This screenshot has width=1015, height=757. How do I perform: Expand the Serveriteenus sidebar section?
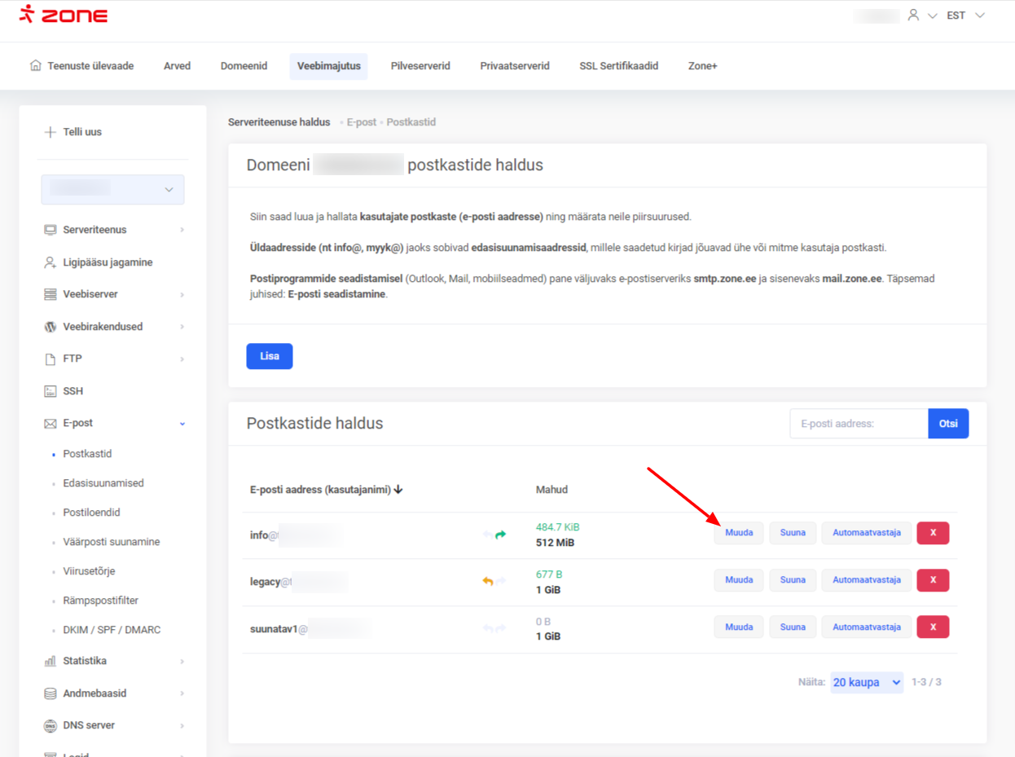coord(182,231)
